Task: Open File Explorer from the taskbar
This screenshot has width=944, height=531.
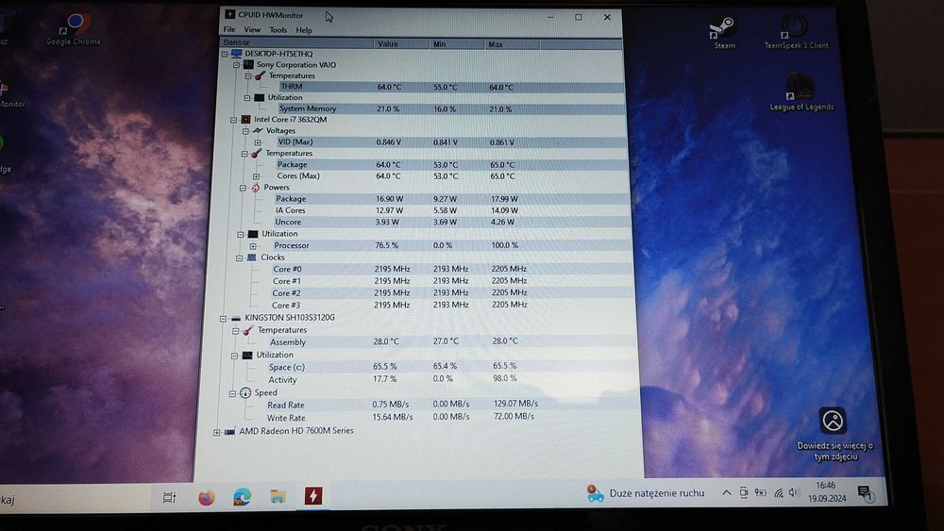Action: click(x=278, y=497)
